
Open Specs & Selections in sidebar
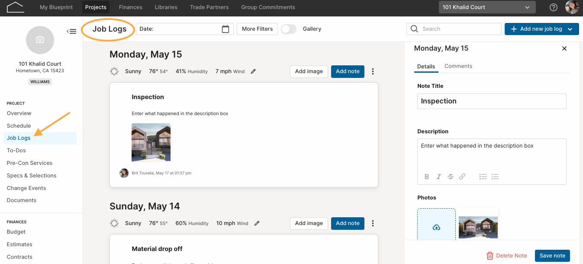pyautogui.click(x=32, y=176)
